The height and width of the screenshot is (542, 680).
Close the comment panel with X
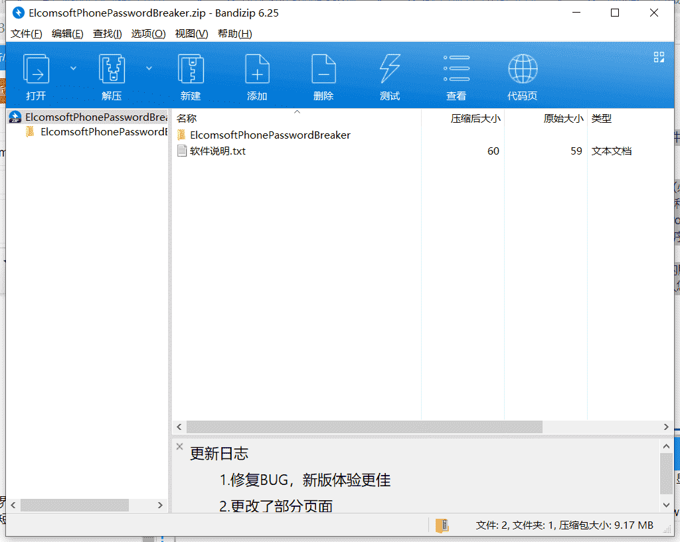(179, 446)
